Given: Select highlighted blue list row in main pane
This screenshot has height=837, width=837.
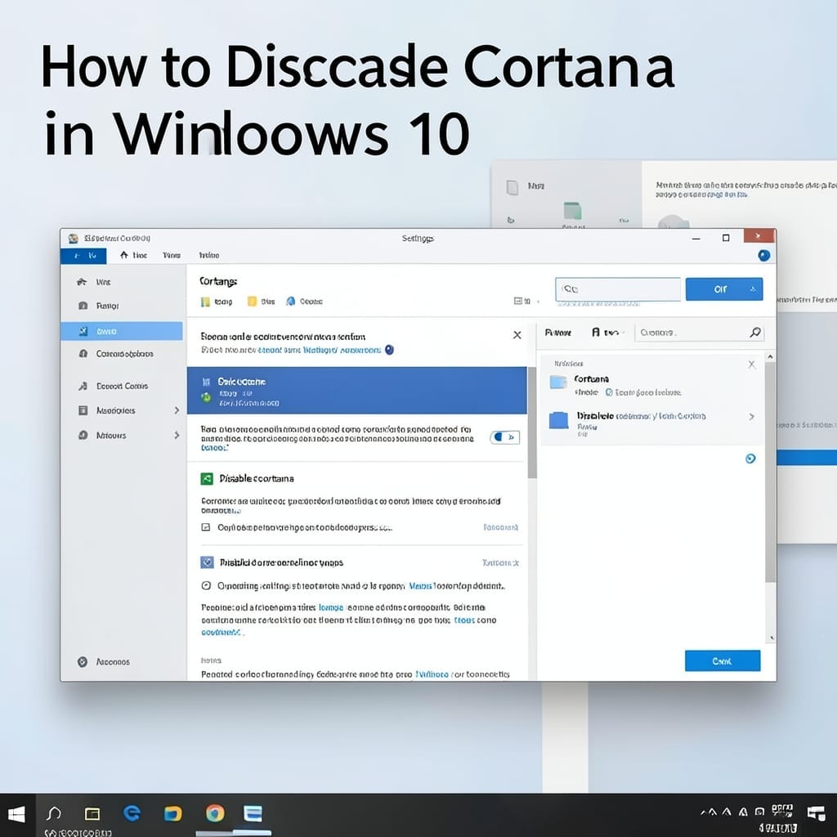Looking at the screenshot, I should click(356, 390).
